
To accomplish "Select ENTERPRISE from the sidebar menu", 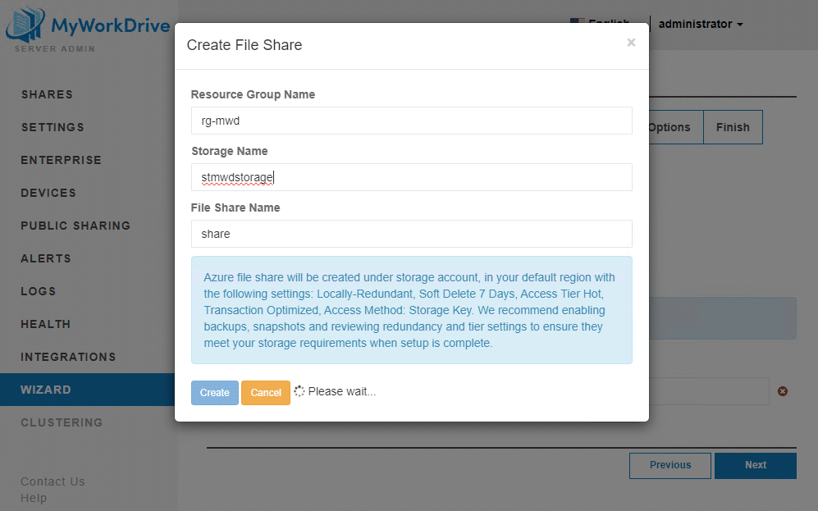I will click(53, 160).
